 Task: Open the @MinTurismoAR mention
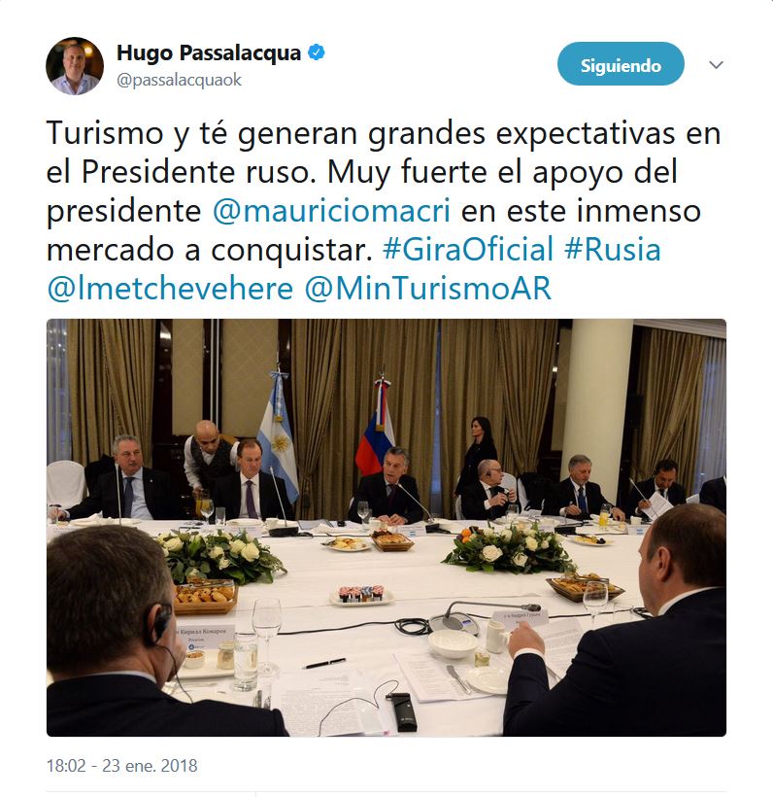(428, 289)
